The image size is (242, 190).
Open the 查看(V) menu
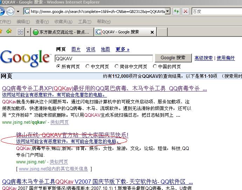tap(42, 22)
